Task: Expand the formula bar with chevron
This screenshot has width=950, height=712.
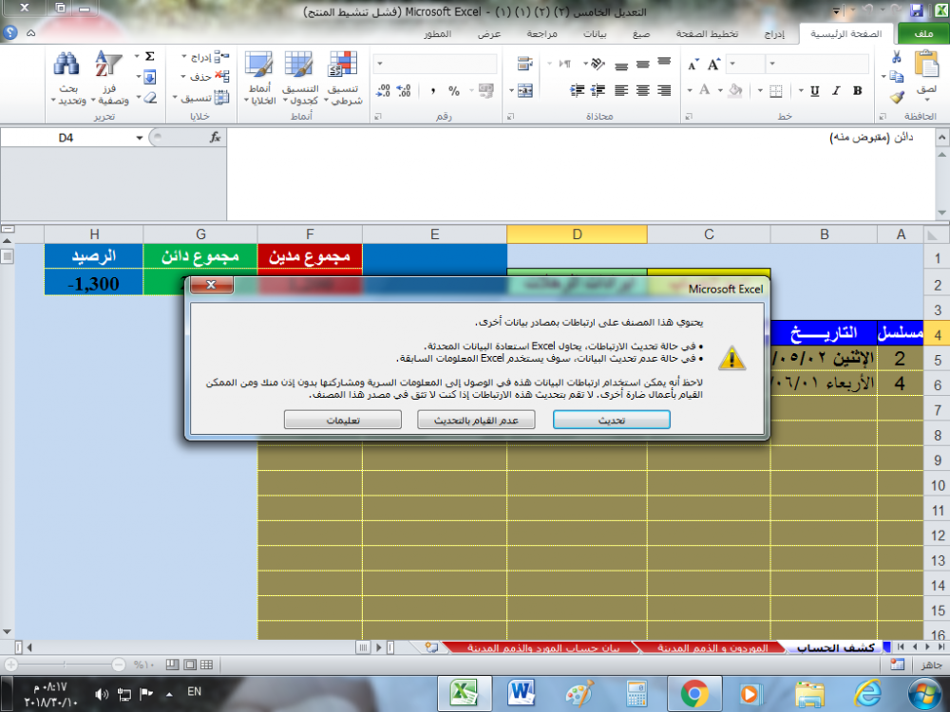Action: (941, 138)
